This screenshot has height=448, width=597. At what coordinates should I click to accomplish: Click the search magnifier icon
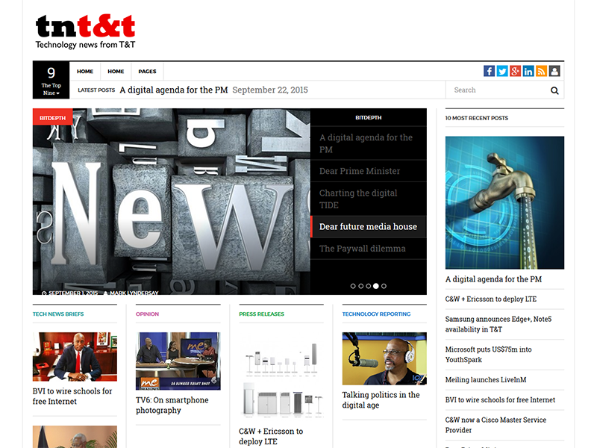[554, 90]
